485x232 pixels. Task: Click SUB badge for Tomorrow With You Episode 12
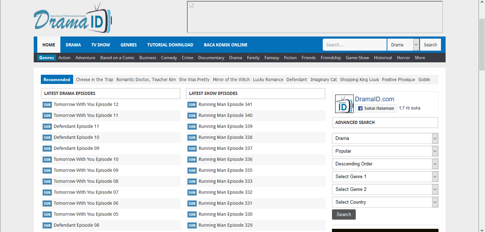pyautogui.click(x=47, y=104)
